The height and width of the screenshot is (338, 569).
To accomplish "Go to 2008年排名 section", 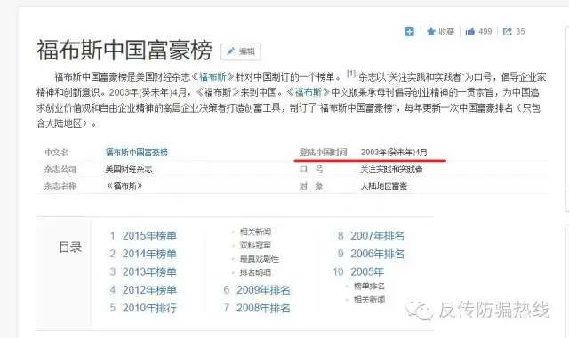I will click(x=263, y=308).
